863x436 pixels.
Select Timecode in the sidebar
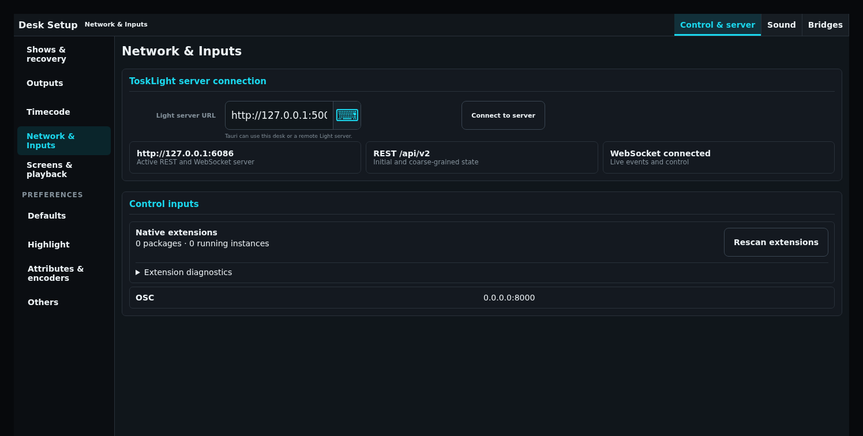click(x=64, y=112)
